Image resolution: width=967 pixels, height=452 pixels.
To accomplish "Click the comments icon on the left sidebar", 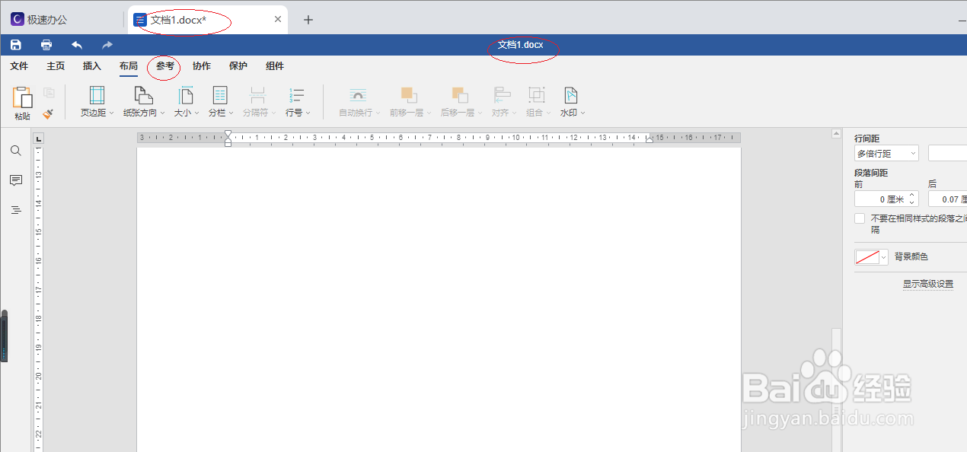I will 15,180.
